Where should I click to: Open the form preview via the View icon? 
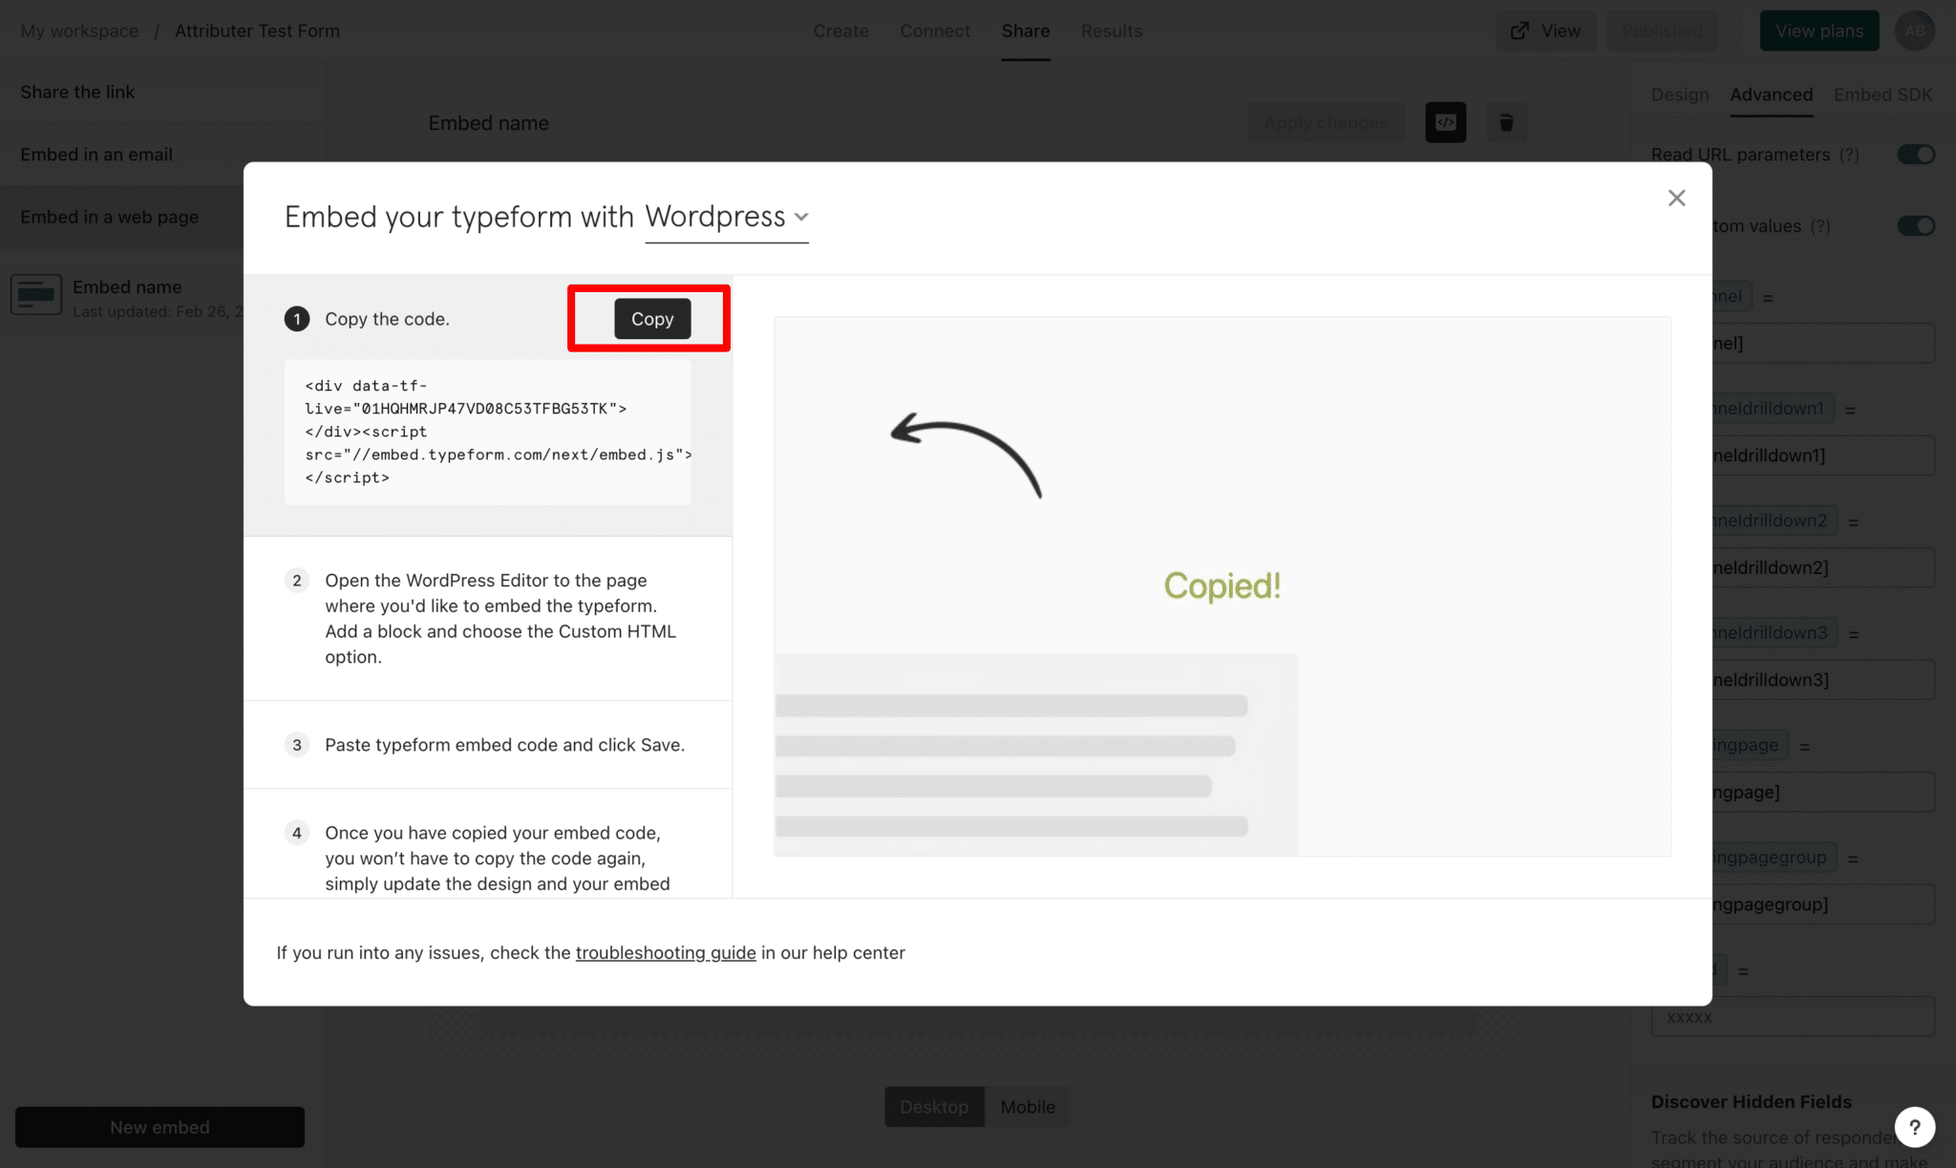(1544, 30)
